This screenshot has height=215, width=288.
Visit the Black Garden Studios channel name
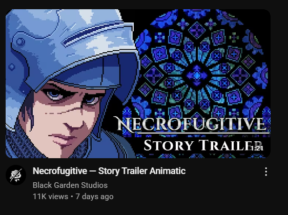(70, 185)
